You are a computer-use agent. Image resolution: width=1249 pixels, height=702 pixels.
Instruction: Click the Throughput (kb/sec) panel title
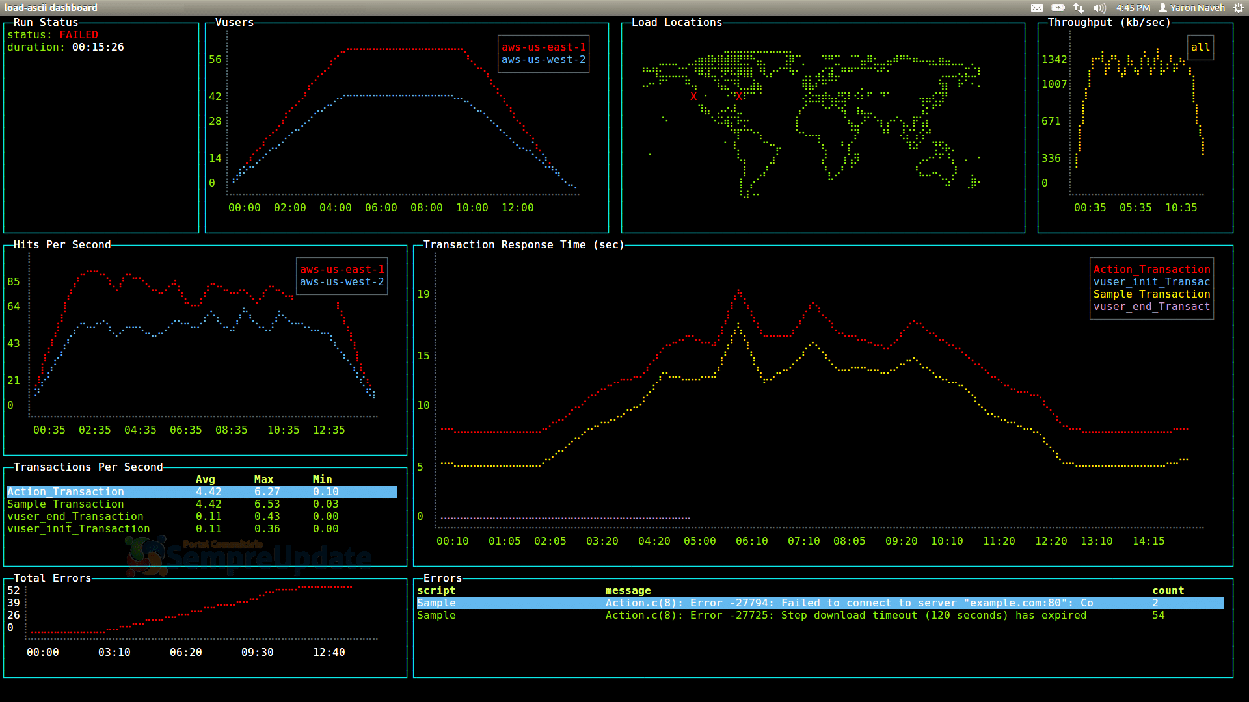click(x=1109, y=23)
